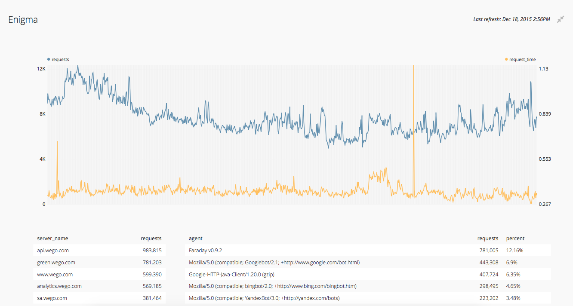The image size is (573, 306).
Task: Sort by the percent column header
Action: [515, 238]
